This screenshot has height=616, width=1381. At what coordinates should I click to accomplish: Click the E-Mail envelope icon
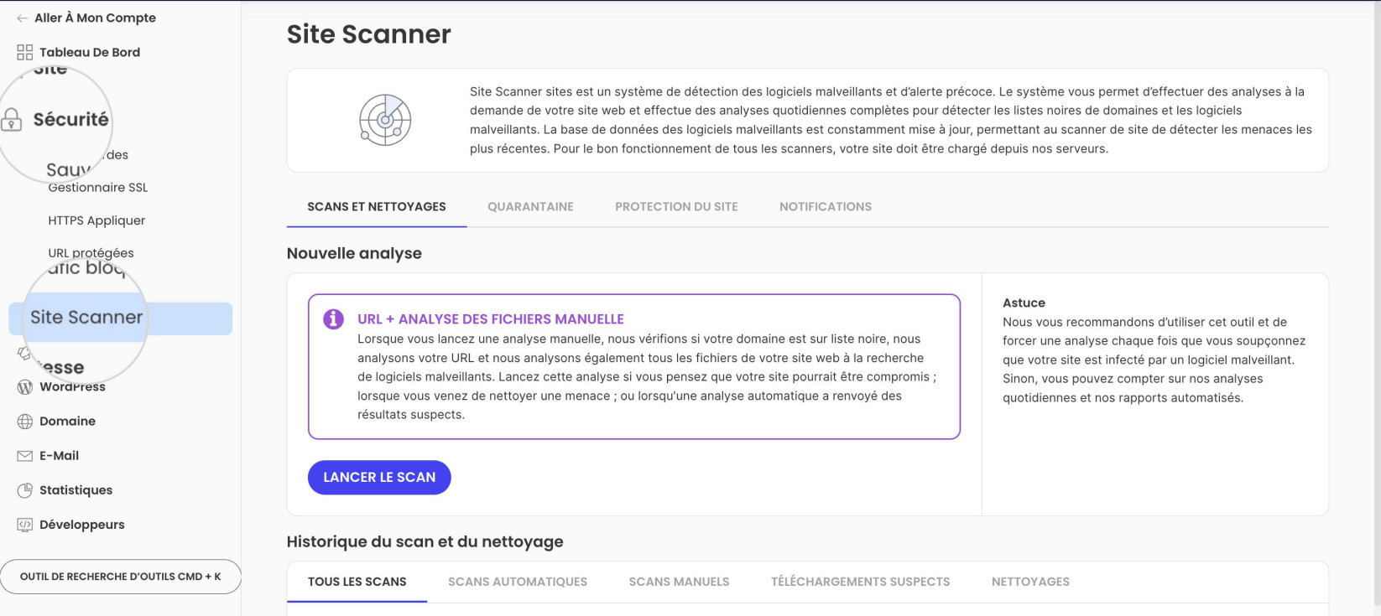[24, 456]
